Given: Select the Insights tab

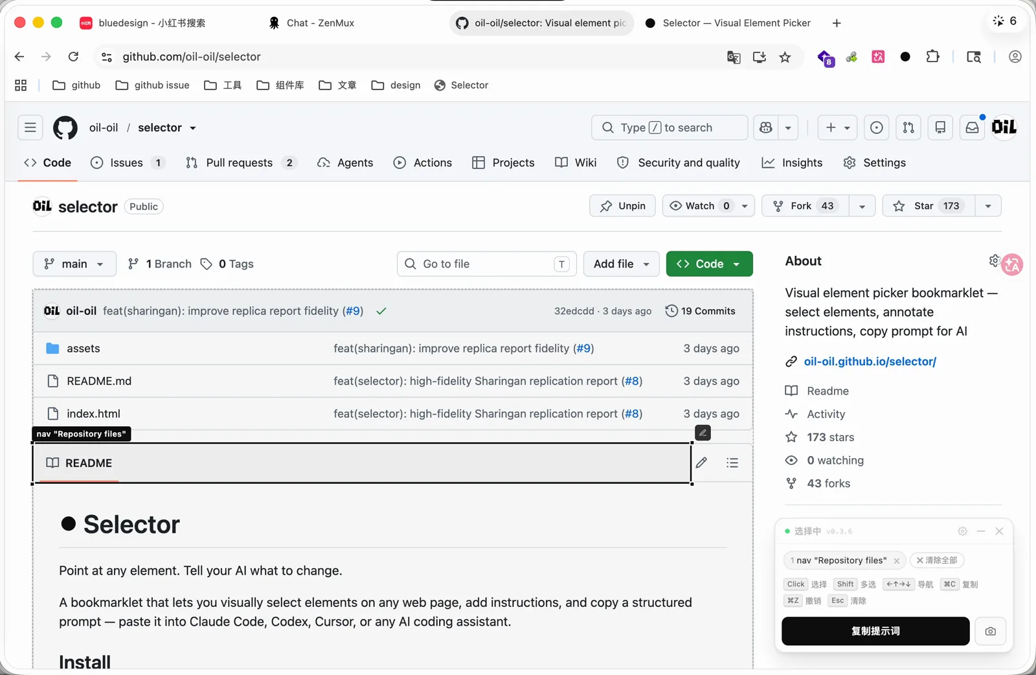Looking at the screenshot, I should point(792,163).
